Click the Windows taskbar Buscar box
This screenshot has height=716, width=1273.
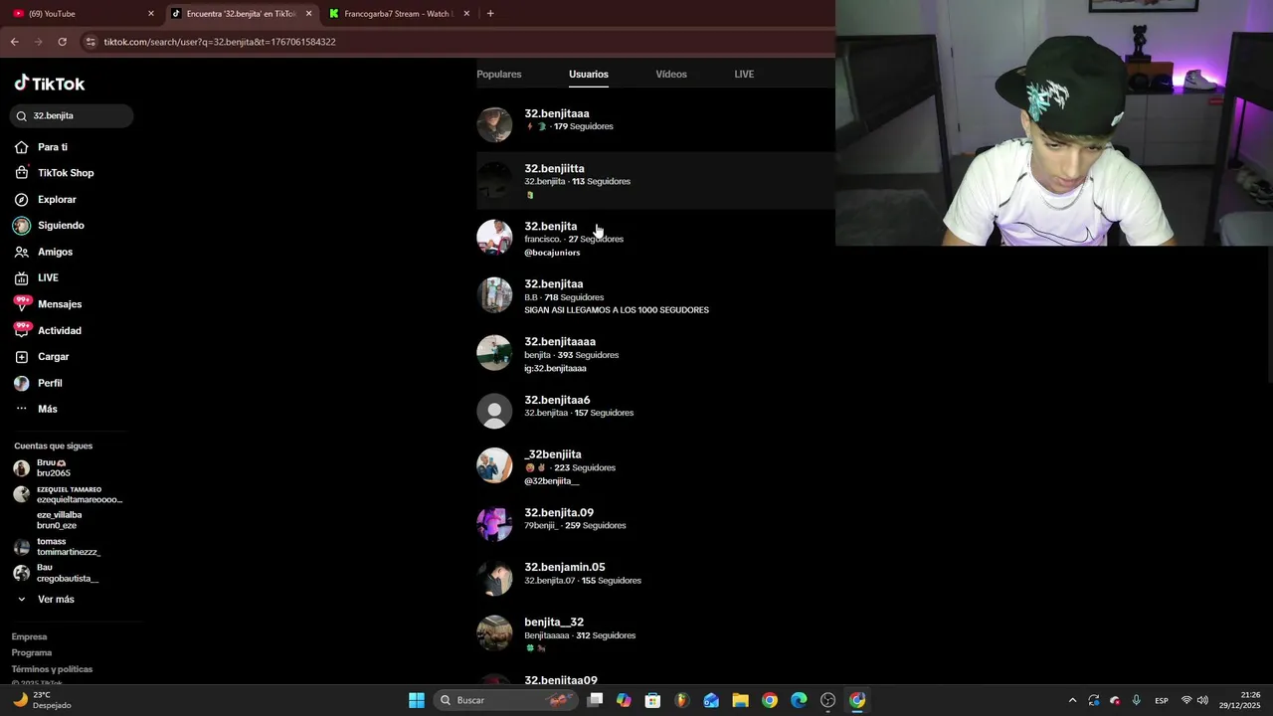[507, 700]
